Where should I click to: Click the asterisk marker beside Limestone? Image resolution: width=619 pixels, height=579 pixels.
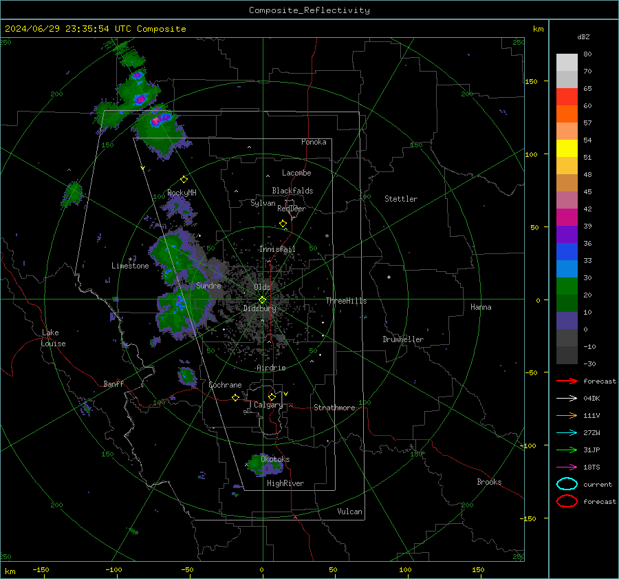pyautogui.click(x=130, y=260)
